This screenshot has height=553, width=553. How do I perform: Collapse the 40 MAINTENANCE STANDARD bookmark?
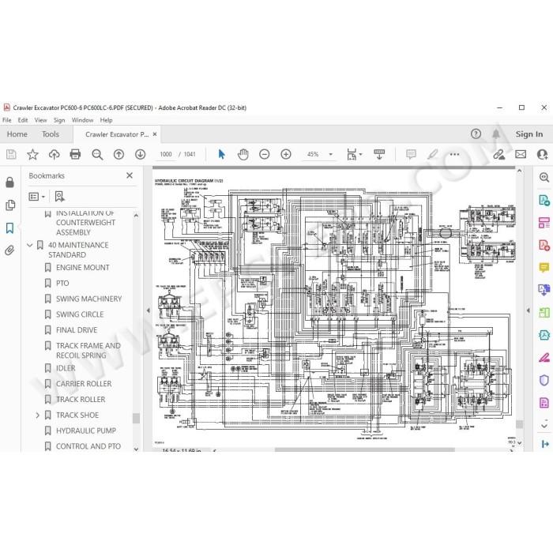point(30,245)
